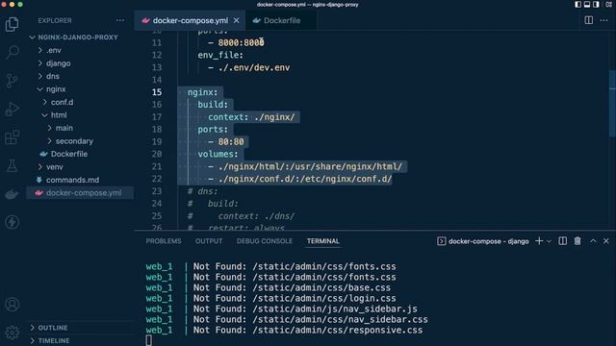Switch to the PROBLEMS panel tab
616x346 pixels.
tap(164, 241)
